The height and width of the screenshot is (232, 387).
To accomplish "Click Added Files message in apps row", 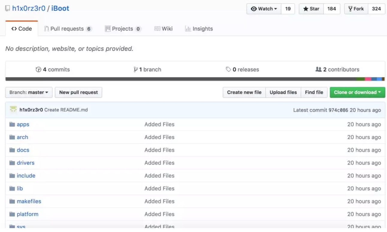I will (x=159, y=124).
